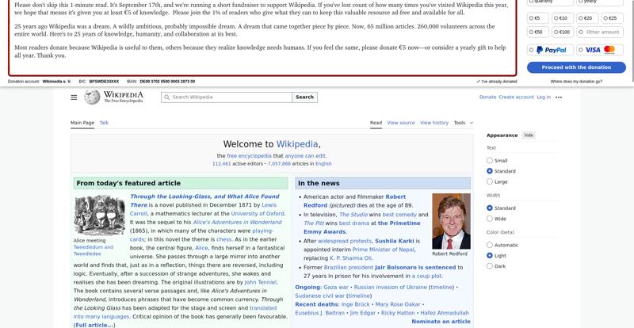
Task: Click the free encyclopedia link
Action: 249,156
